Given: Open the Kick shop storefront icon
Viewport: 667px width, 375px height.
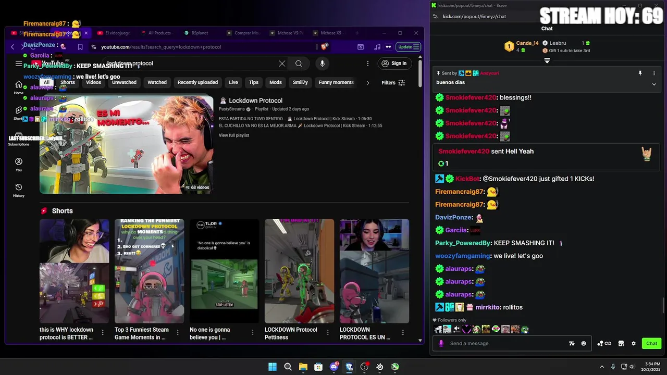Looking at the screenshot, I should point(621,343).
